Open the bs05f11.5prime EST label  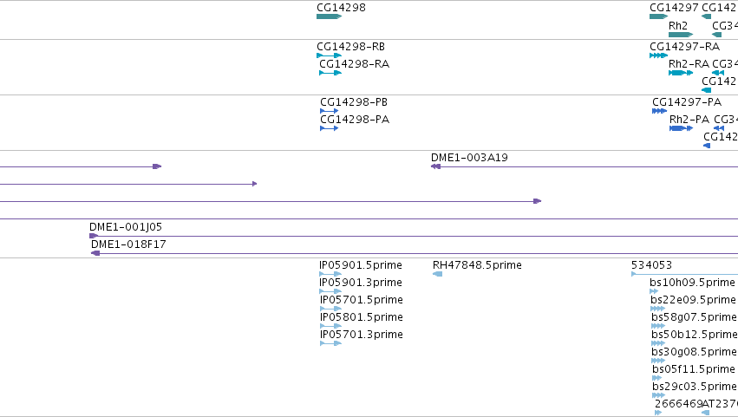coord(693,369)
